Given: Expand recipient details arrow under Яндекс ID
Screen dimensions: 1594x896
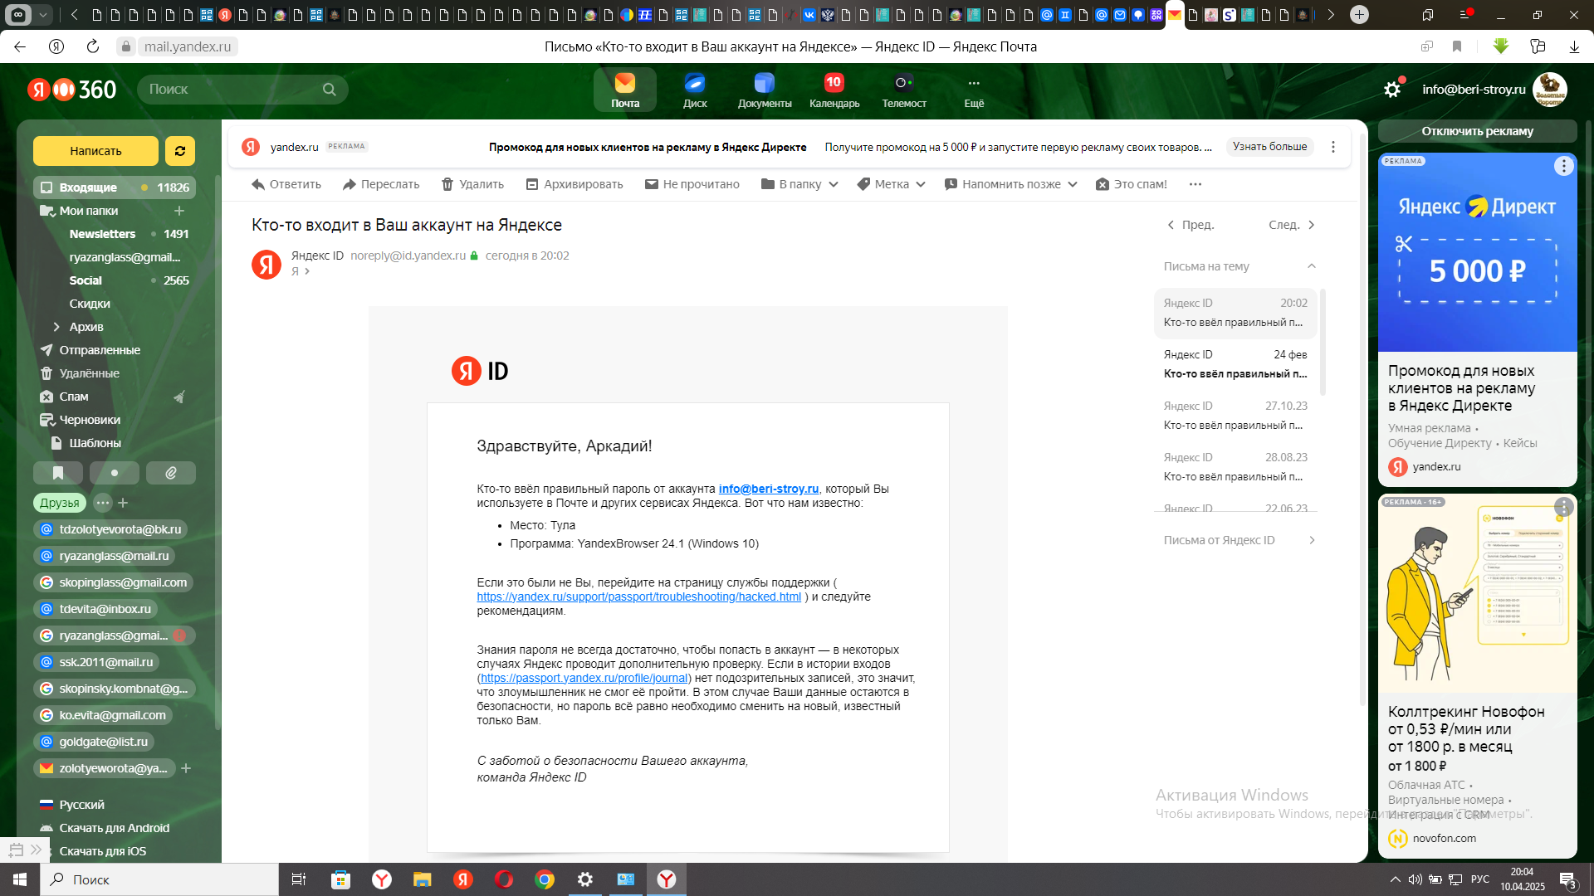Looking at the screenshot, I should coord(307,271).
